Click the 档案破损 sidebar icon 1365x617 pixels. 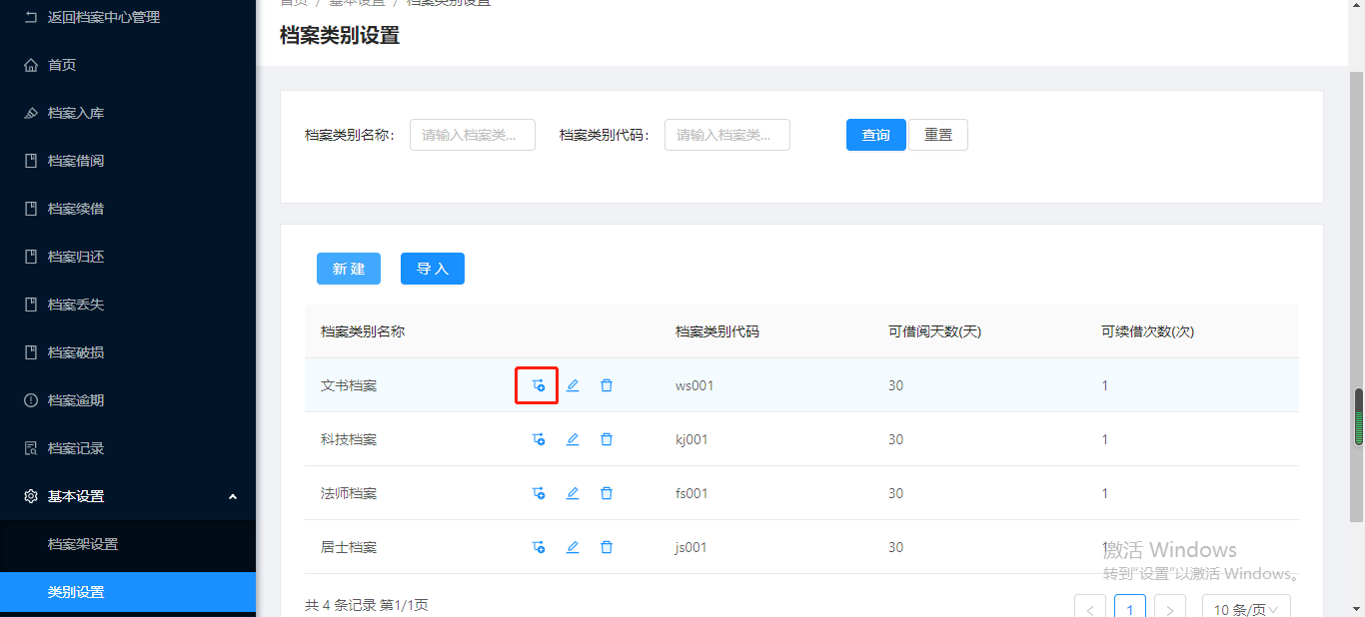point(31,352)
